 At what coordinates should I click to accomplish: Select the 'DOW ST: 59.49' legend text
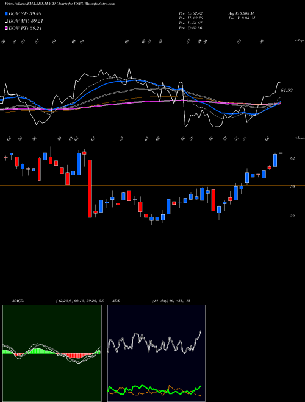coord(25,13)
